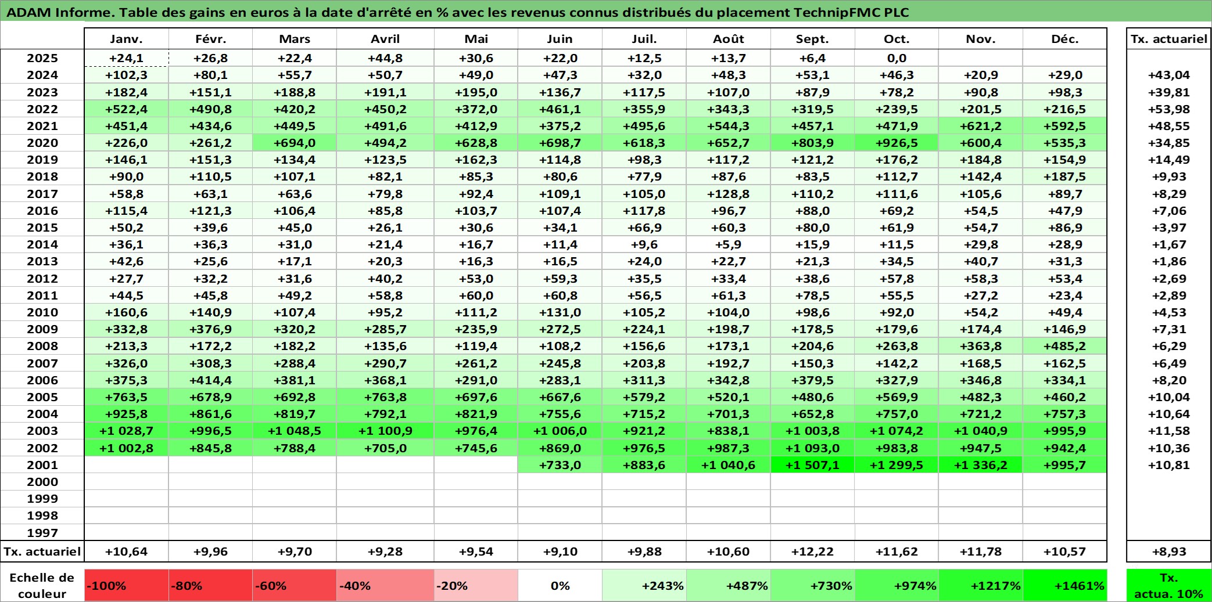Select the Sept. column header
1212x602 pixels.
coord(812,39)
